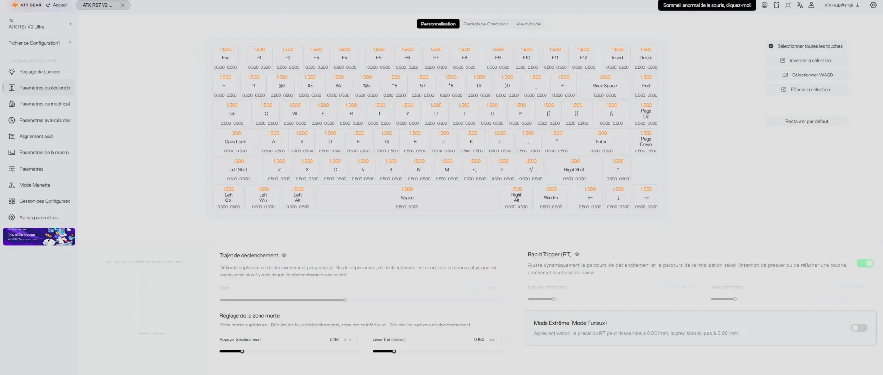Expand the ATK RS7 V2 Ultra device chevron
Viewport: 883px width, 375px height.
[70, 24]
